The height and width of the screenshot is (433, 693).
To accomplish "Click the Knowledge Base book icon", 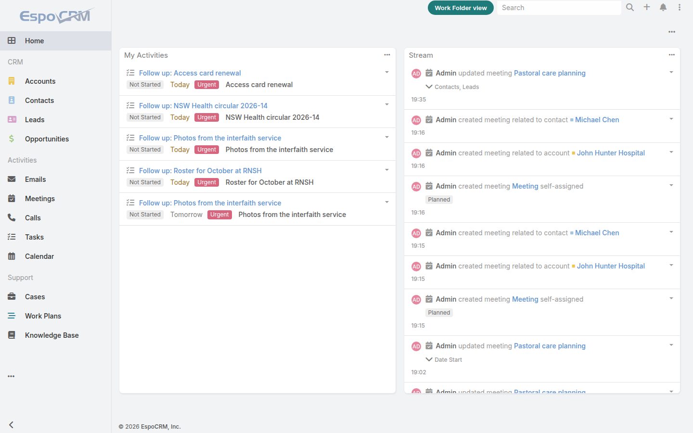I will pyautogui.click(x=12, y=335).
